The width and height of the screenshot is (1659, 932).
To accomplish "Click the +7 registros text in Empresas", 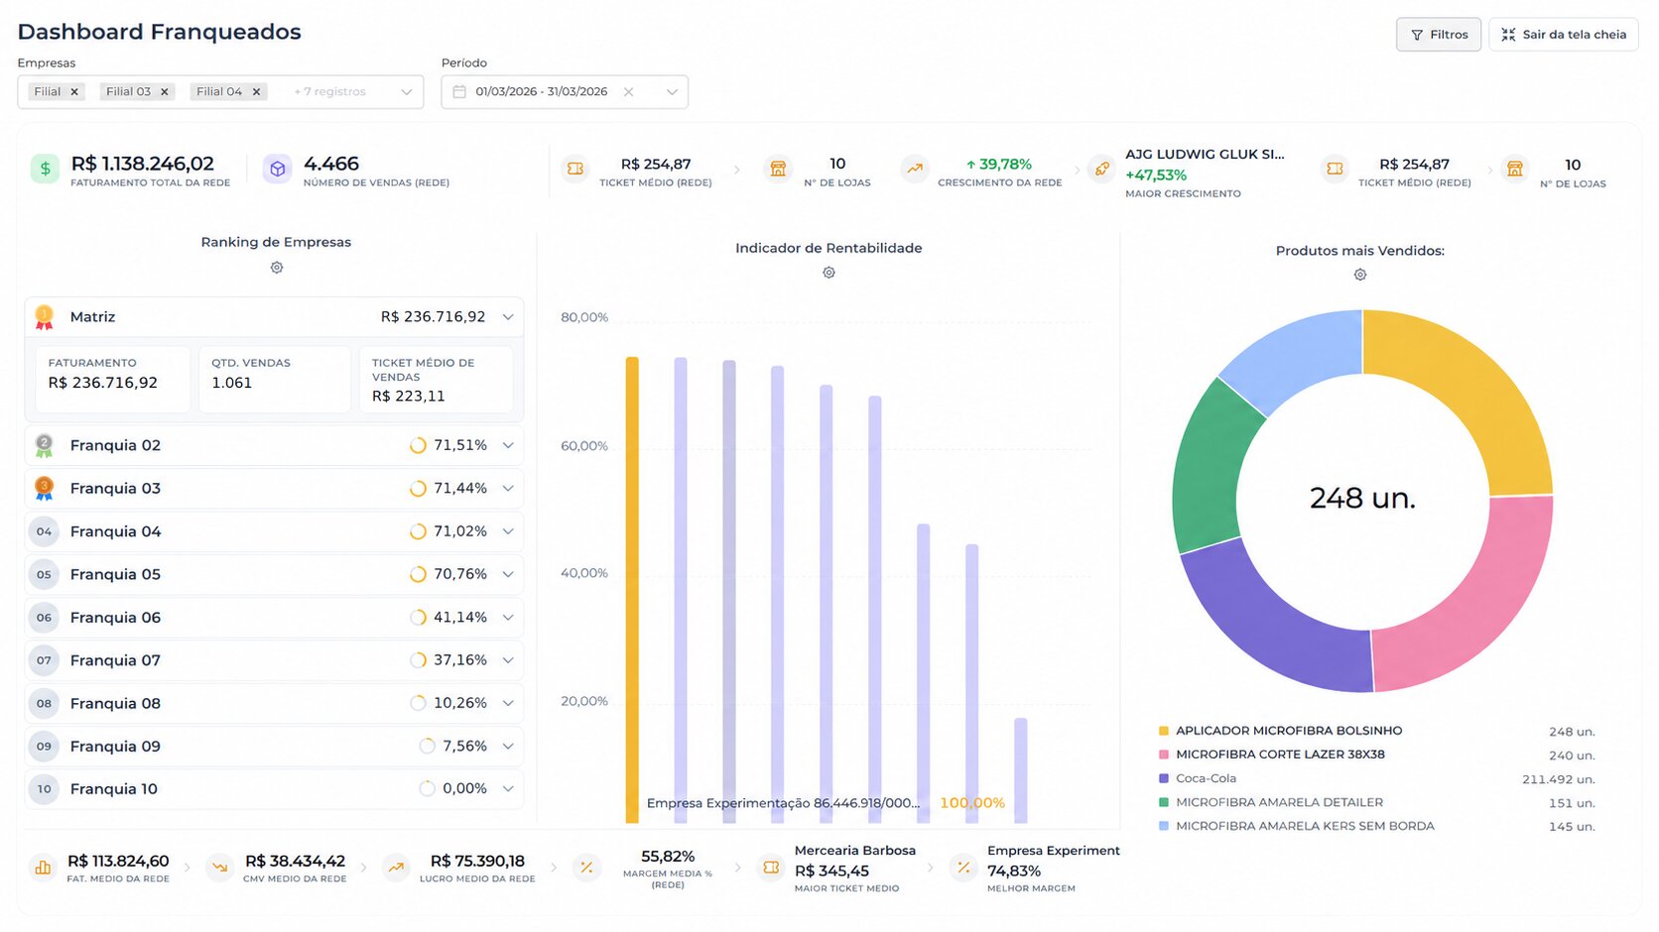I will [329, 92].
